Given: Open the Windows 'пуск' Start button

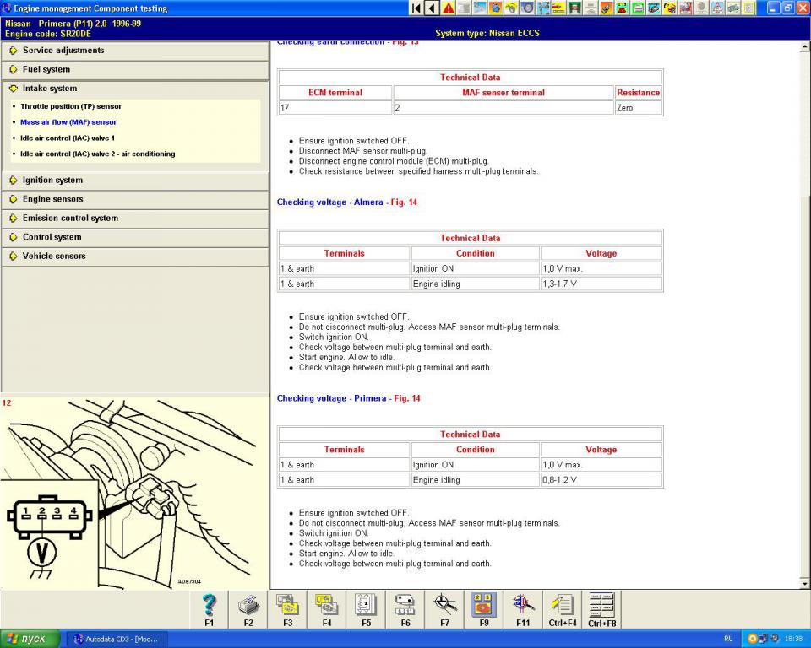Looking at the screenshot, I should click(30, 639).
